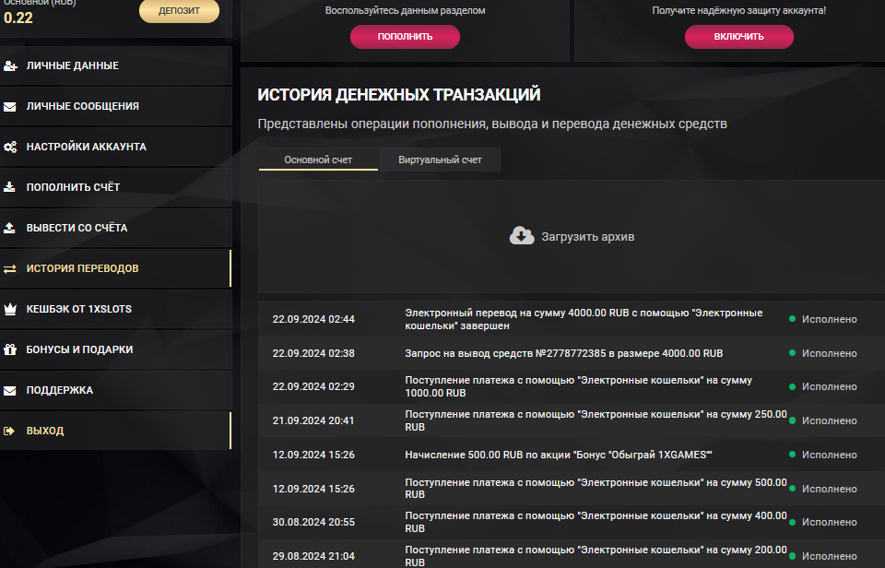Screen dimensions: 885x568
Task: Open Пополнить счёт page
Action: [116, 187]
